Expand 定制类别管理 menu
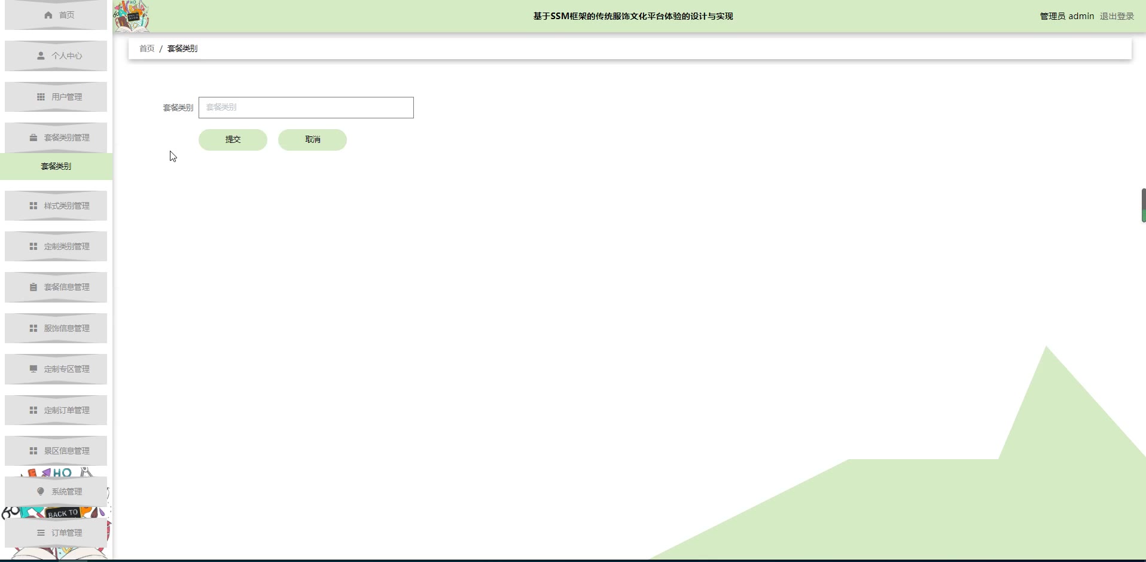 coord(56,246)
